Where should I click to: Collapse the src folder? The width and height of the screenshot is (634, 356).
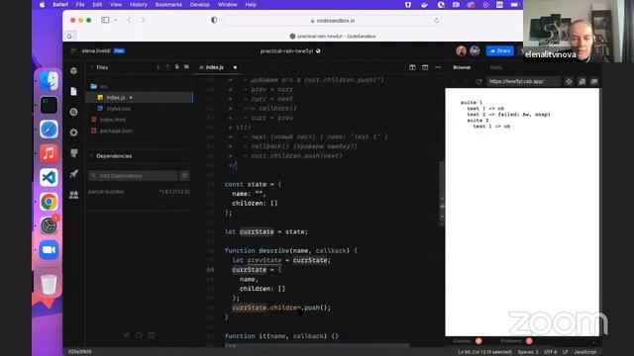pos(99,86)
